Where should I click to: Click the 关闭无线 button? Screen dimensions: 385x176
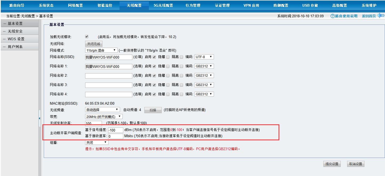(94, 43)
